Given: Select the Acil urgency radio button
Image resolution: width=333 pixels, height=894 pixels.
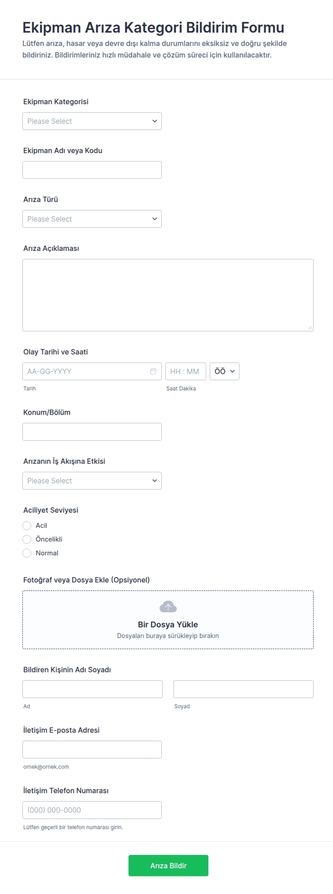Looking at the screenshot, I should tap(27, 526).
